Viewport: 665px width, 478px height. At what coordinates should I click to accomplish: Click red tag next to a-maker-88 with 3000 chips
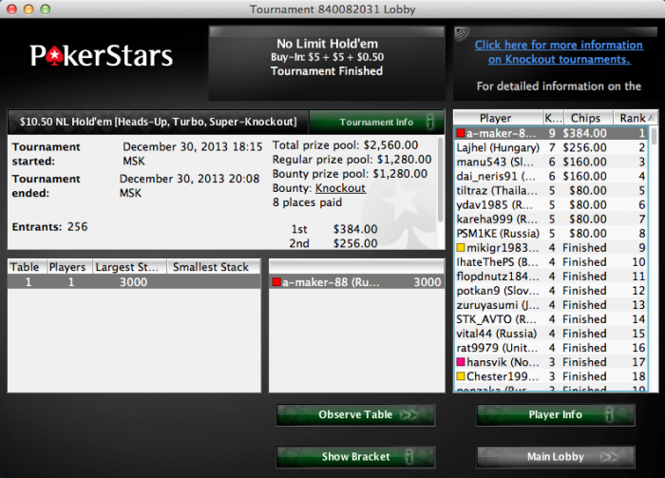click(x=276, y=282)
